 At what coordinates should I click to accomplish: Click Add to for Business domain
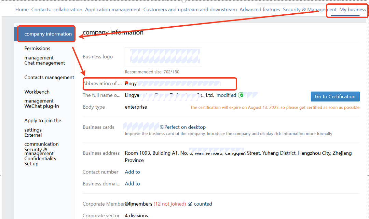(132, 184)
